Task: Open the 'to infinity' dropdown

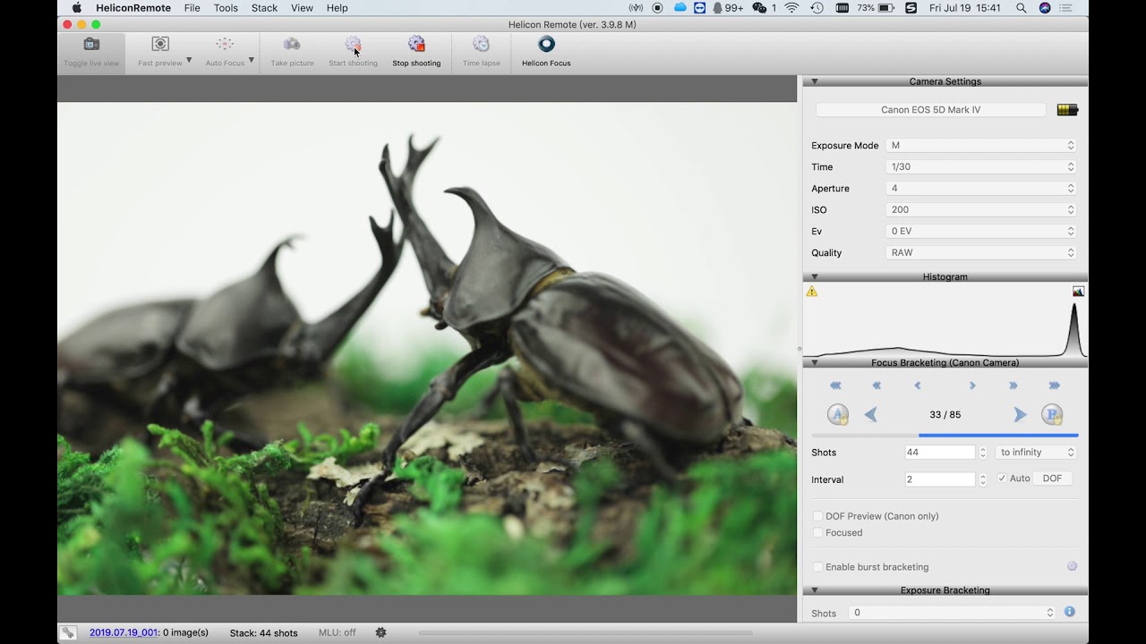Action: click(1035, 453)
